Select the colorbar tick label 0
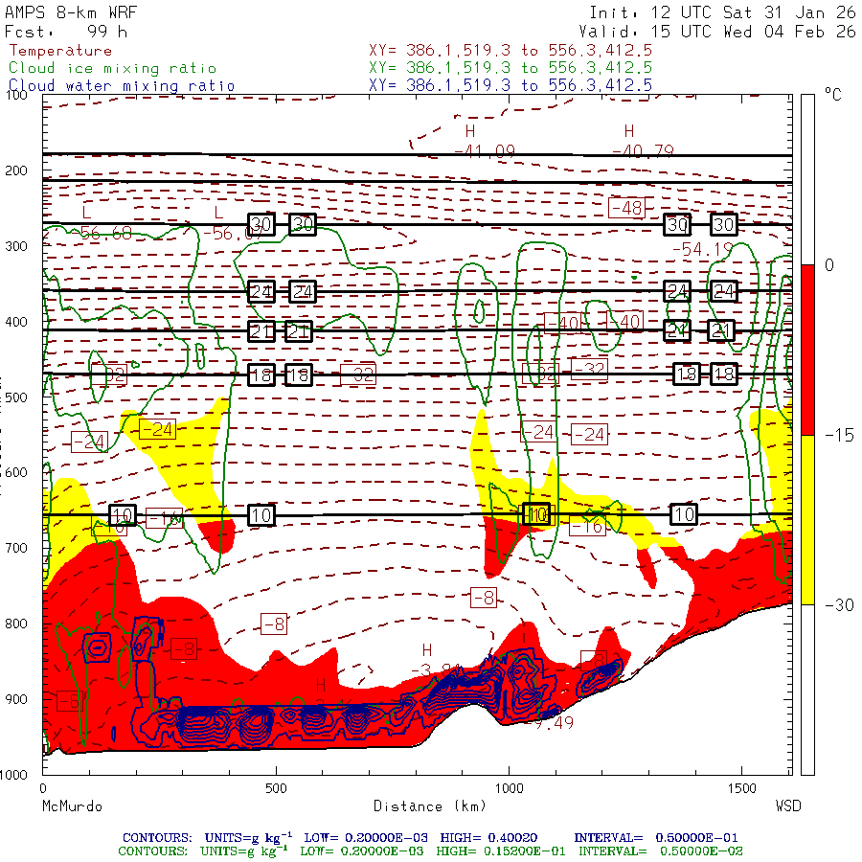This screenshot has height=862, width=862. [829, 265]
